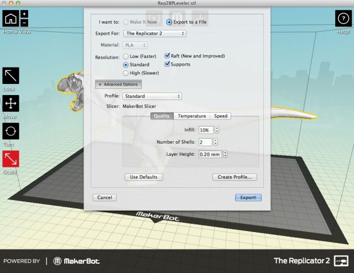
Task: Switch to the Quality tab
Action: click(x=162, y=116)
